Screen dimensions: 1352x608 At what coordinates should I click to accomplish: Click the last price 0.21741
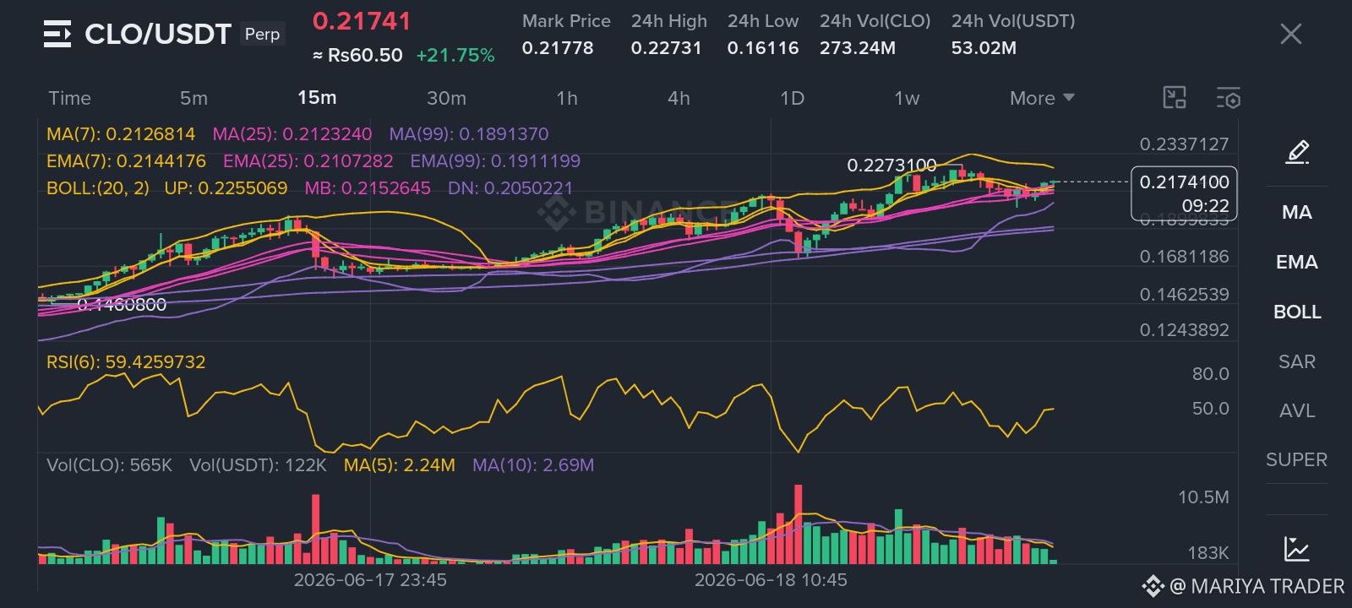[362, 21]
